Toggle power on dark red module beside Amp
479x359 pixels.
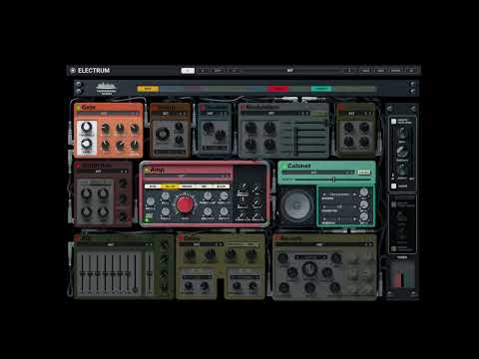pyautogui.click(x=78, y=166)
